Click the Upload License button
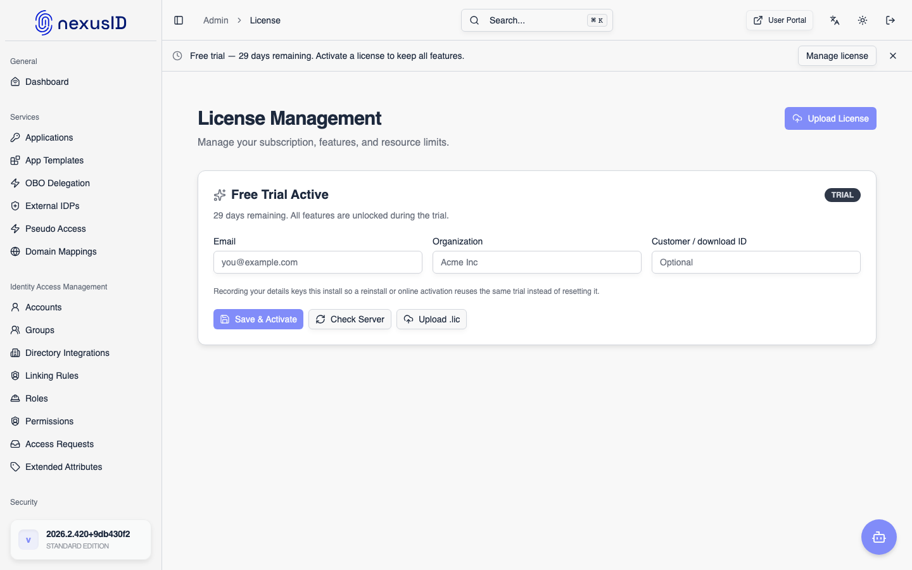Image resolution: width=912 pixels, height=570 pixels. [830, 118]
